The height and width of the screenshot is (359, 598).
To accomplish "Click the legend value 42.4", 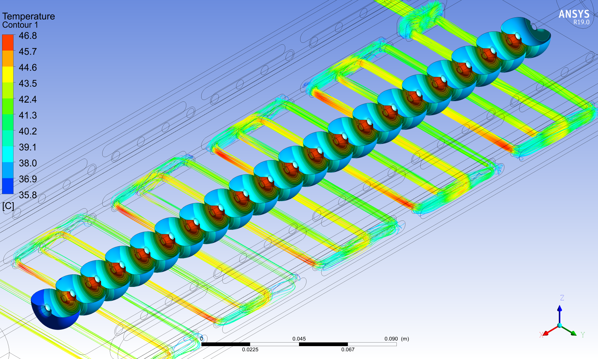I will point(28,99).
